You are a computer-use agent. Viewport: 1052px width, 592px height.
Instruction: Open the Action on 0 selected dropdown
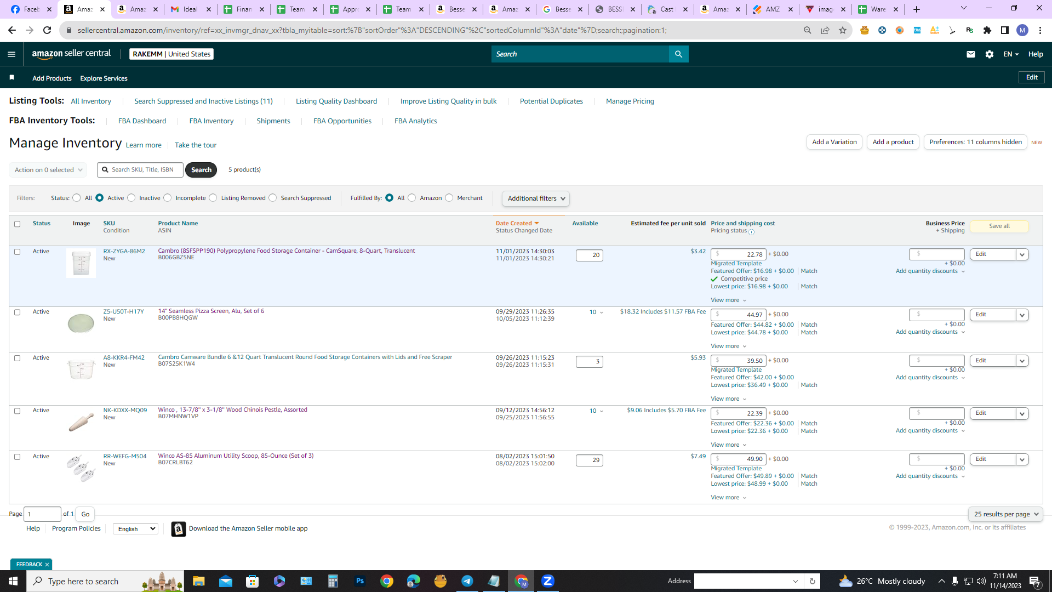pos(48,170)
